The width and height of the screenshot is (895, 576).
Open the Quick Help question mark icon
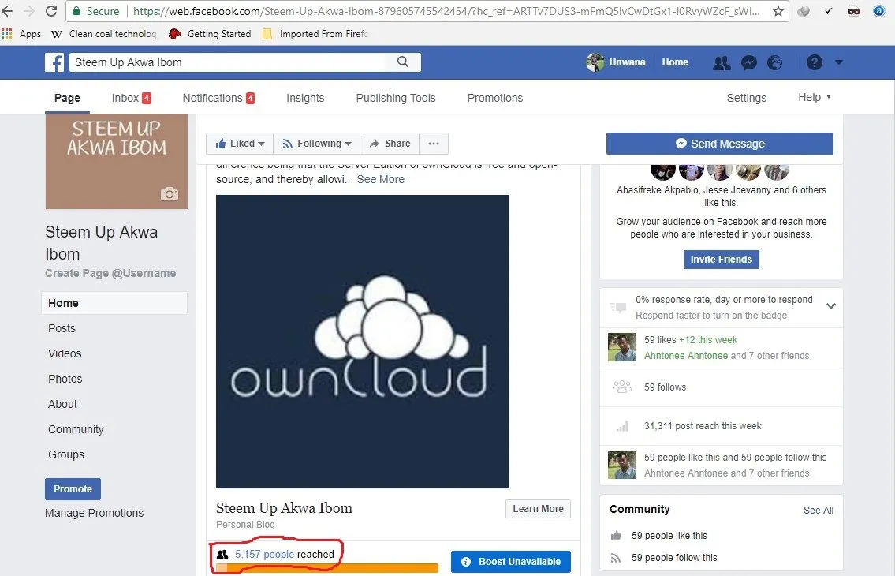815,62
